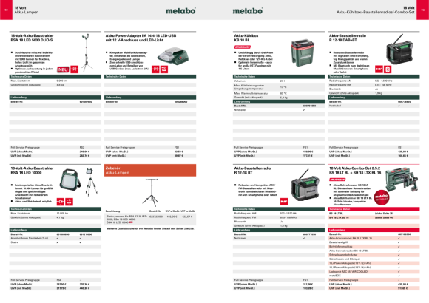Image resolution: width=429 pixels, height=303 pixels.
Task: Select the heading Akku-Baustellenradio R 12-18 BT
Action: click(x=252, y=171)
